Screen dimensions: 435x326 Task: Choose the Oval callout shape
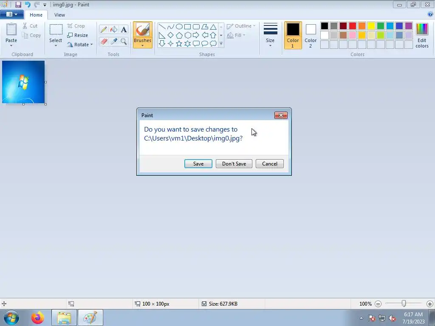point(205,44)
